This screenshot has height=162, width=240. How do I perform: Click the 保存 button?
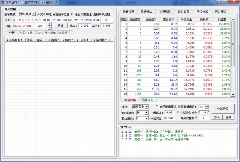click(x=228, y=117)
